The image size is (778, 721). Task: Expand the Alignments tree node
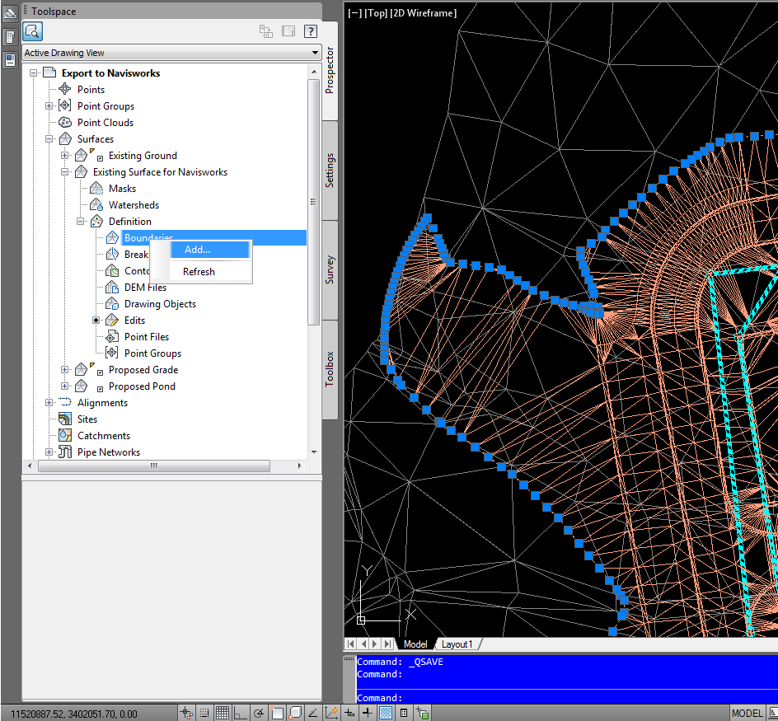[49, 403]
